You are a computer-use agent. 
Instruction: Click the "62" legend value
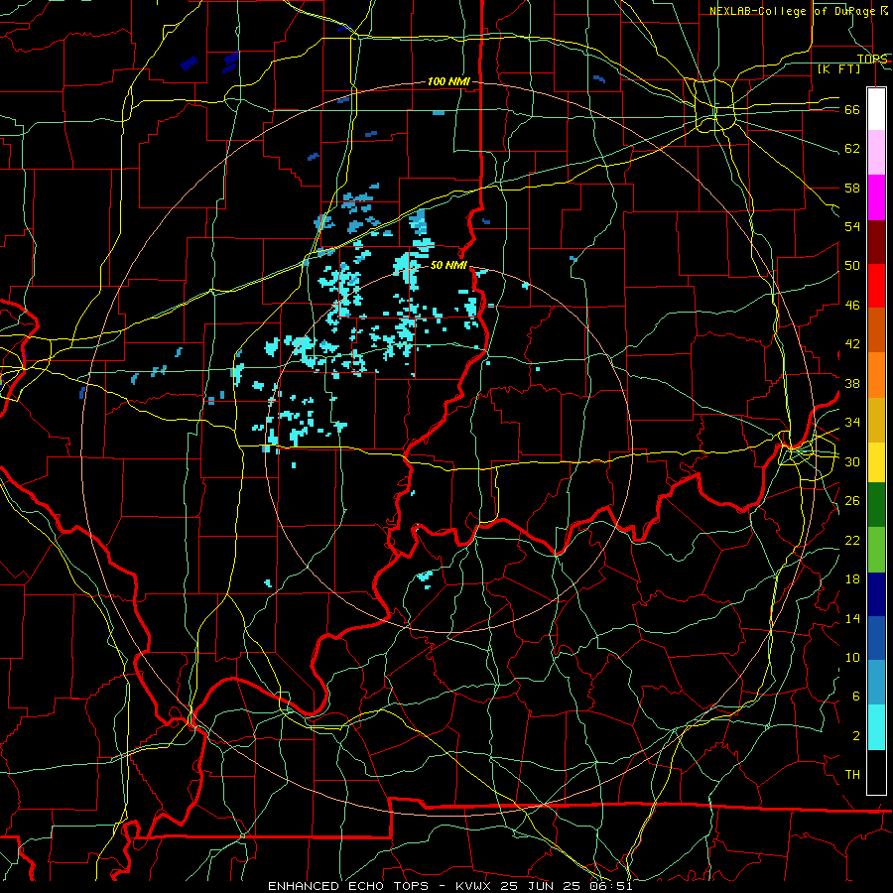click(852, 149)
